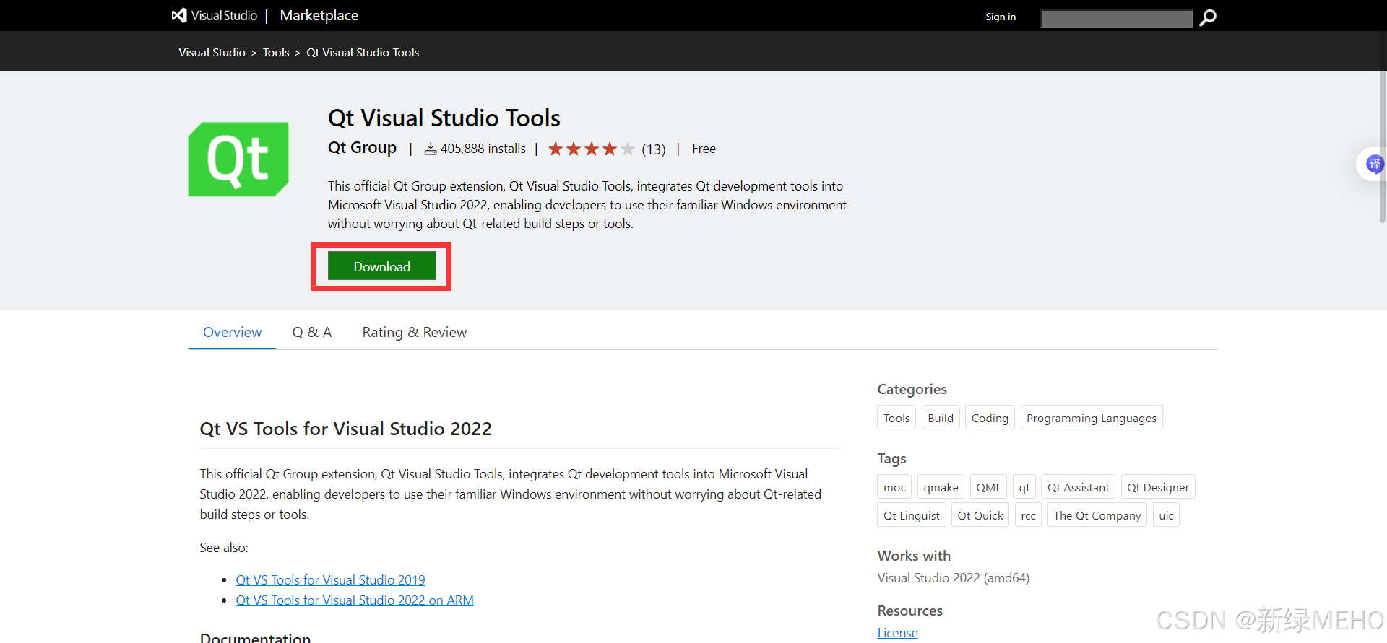1387x643 pixels.
Task: Open Qt Group publisher page
Action: click(x=362, y=148)
